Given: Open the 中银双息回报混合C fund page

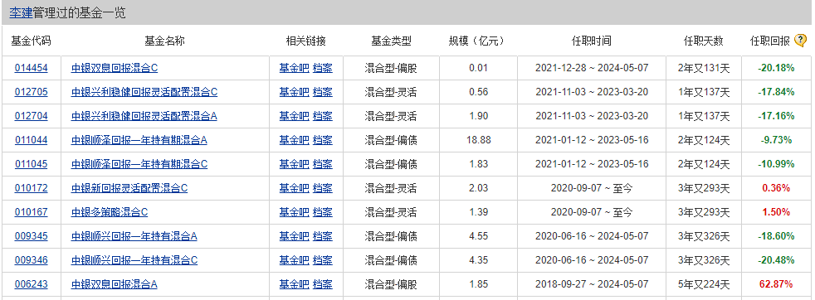Looking at the screenshot, I should pos(115,68).
